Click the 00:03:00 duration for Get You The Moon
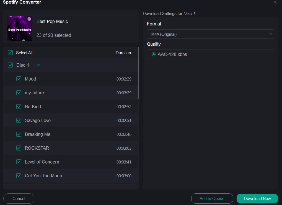This screenshot has width=282, height=205. [124, 176]
